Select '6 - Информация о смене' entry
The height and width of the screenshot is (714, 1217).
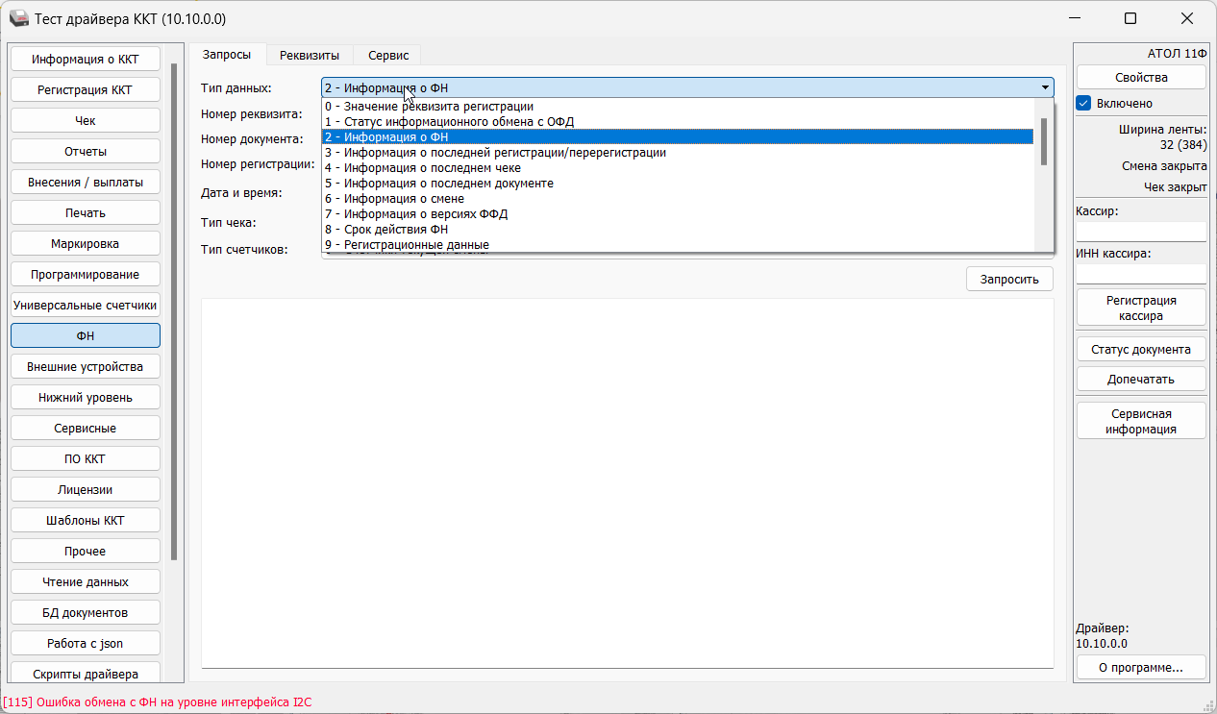(394, 199)
